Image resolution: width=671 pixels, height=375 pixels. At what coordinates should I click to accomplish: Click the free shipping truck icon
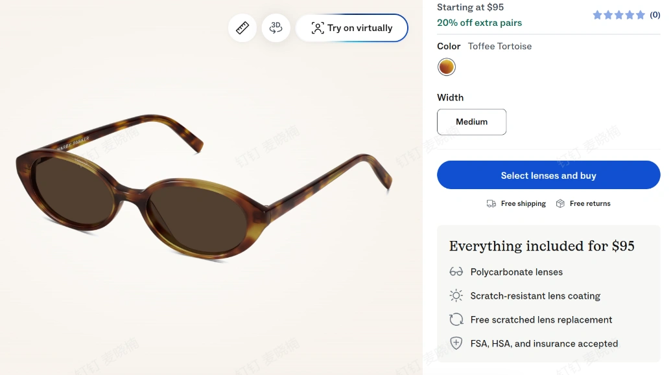[491, 203]
